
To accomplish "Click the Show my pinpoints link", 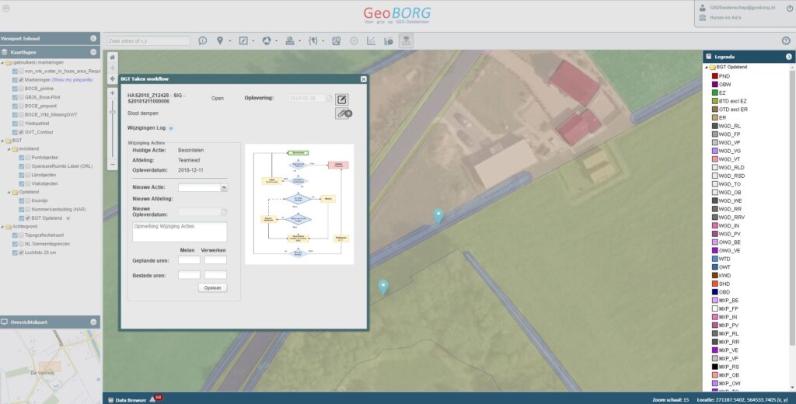I will pyautogui.click(x=72, y=80).
